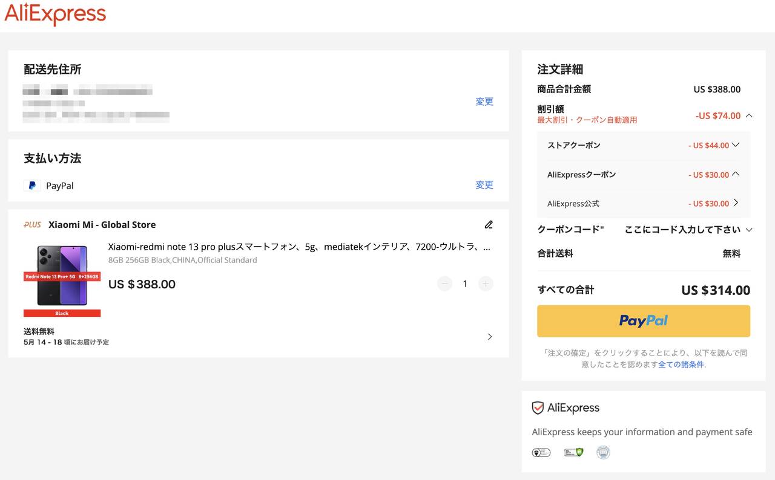
Task: Collapse the AliExpressクーポン coupon row
Action: coord(736,174)
